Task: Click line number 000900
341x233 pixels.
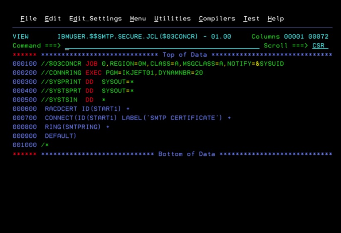Action: [25, 136]
